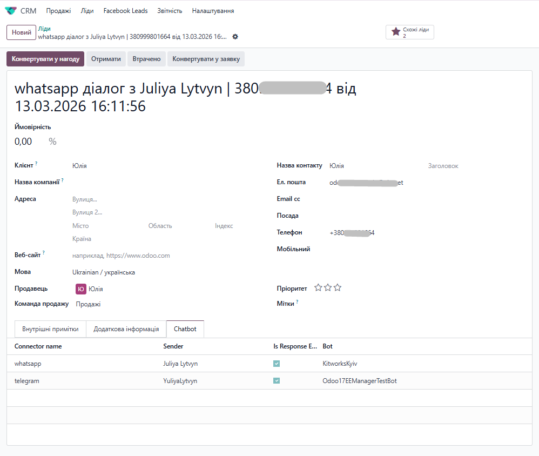Screen dimensions: 539x456
Task: Switch to the Додаткова інформація tab
Action: pyautogui.click(x=126, y=329)
